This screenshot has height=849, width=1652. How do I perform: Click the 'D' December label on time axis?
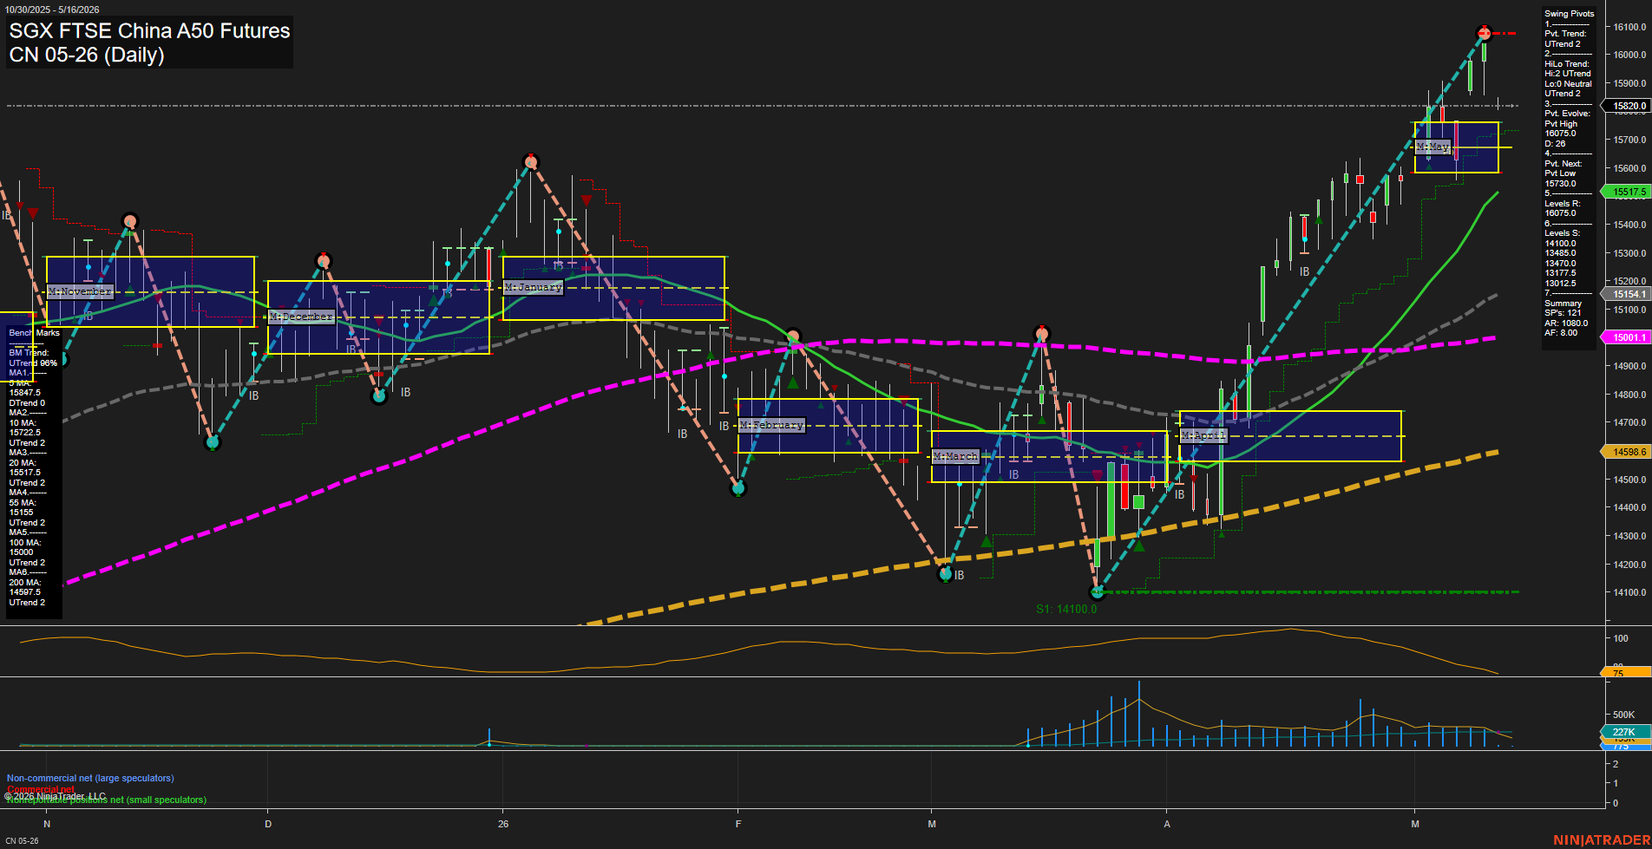click(268, 824)
